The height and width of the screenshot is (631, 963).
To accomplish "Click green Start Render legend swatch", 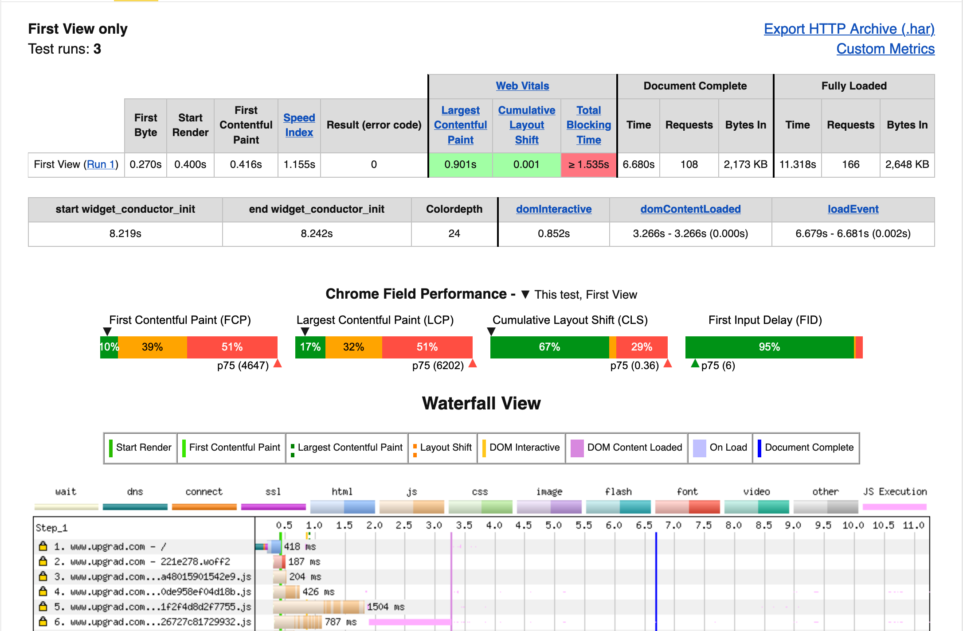I will click(x=111, y=448).
